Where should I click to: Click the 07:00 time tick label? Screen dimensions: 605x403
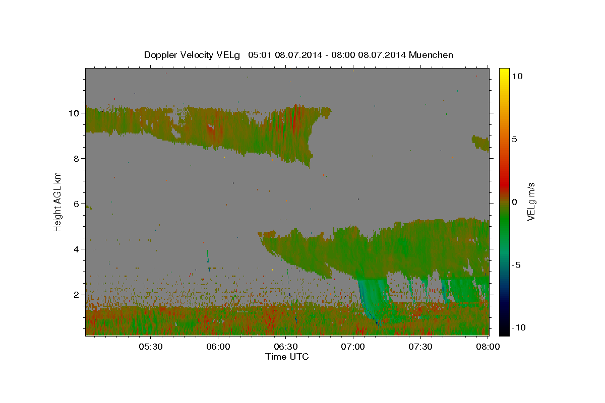[353, 347]
